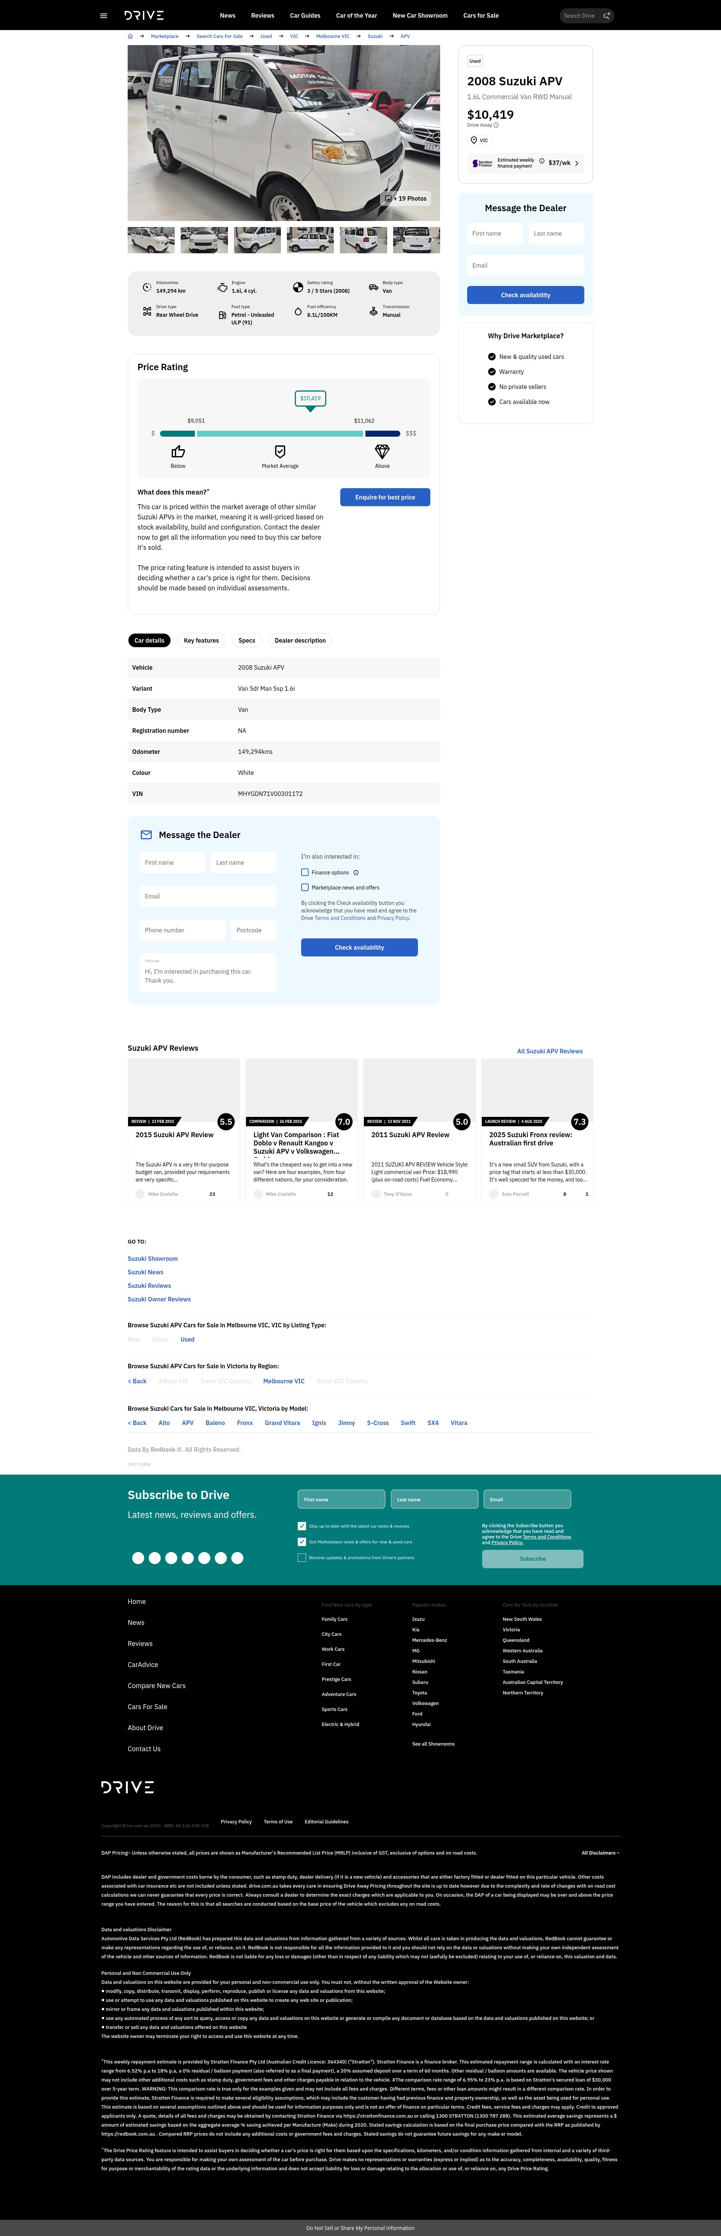Select the Car details tab

pyautogui.click(x=149, y=641)
